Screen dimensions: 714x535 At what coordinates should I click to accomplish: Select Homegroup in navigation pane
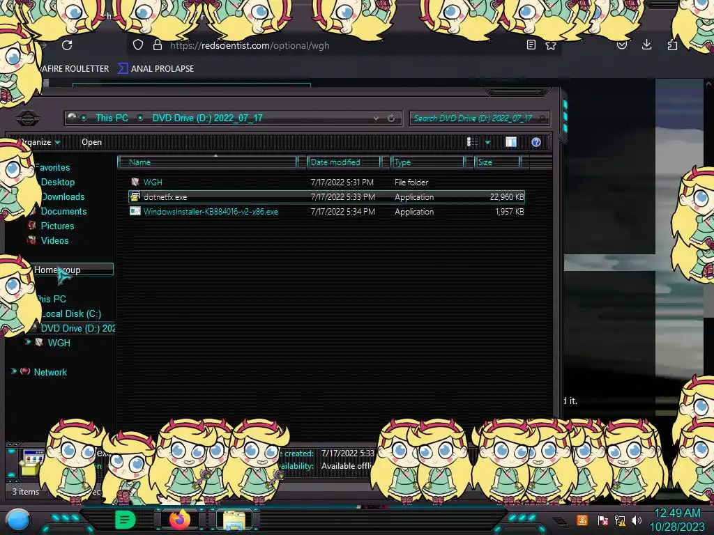[57, 270]
